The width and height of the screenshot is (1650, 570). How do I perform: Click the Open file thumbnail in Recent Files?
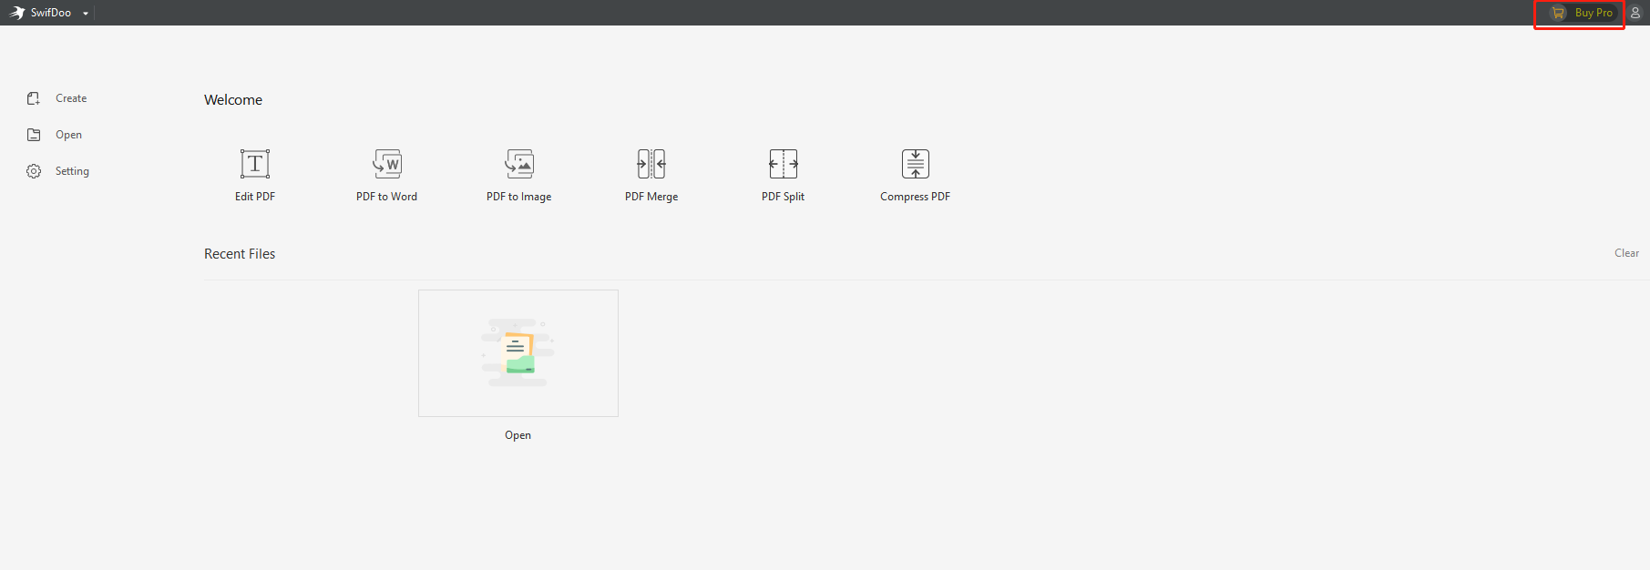(x=518, y=353)
